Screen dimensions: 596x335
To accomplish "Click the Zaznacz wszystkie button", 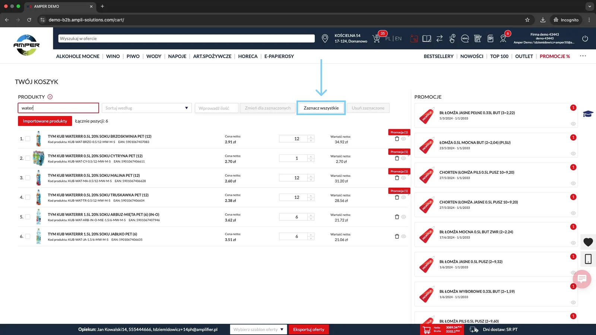I will 321,108.
